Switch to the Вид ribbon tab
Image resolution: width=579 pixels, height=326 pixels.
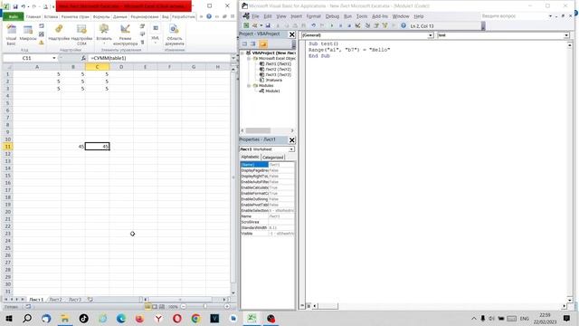pos(165,16)
